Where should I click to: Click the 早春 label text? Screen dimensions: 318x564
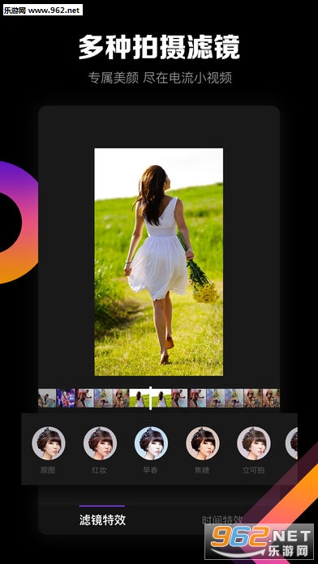151,470
